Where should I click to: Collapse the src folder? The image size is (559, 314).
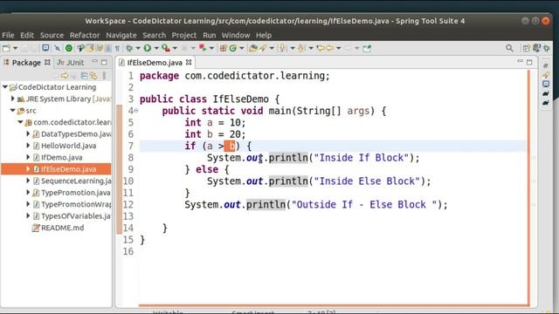13,111
